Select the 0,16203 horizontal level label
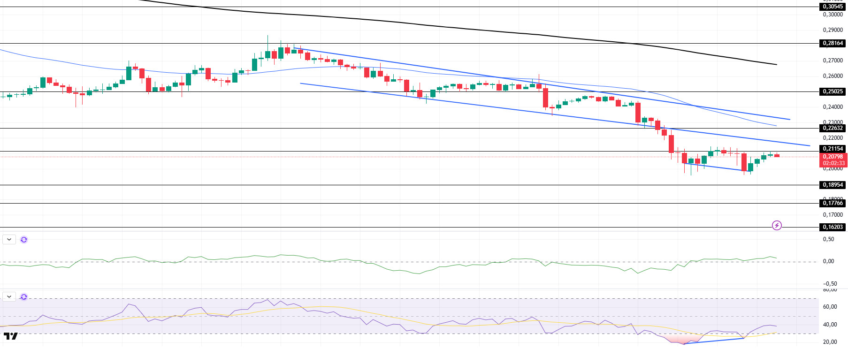The image size is (848, 349). 833,227
